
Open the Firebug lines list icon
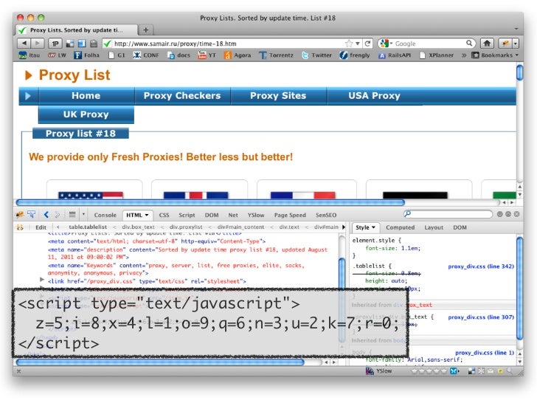pos(72,215)
